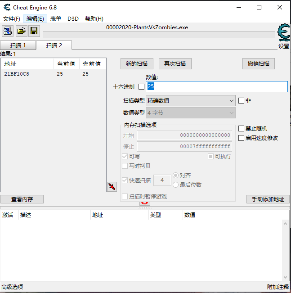Image resolution: width=291 pixels, height=293 pixels.
Task: Expand the 数值类型 dropdown
Action: tap(191, 113)
